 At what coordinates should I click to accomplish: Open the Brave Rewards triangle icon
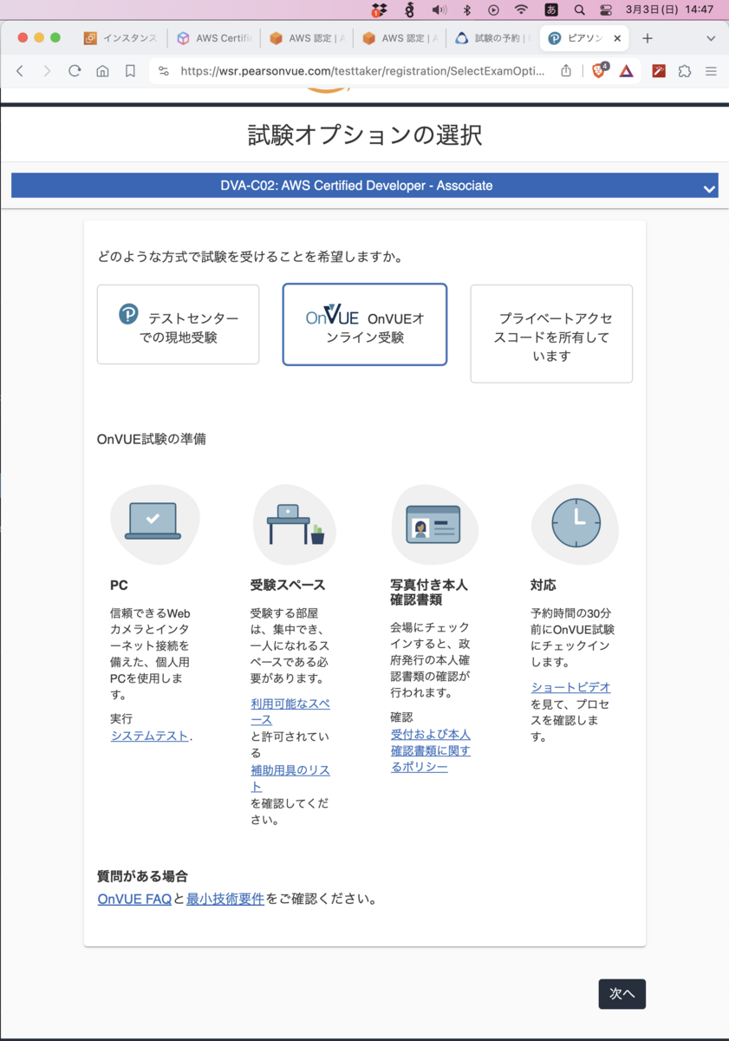tap(627, 71)
